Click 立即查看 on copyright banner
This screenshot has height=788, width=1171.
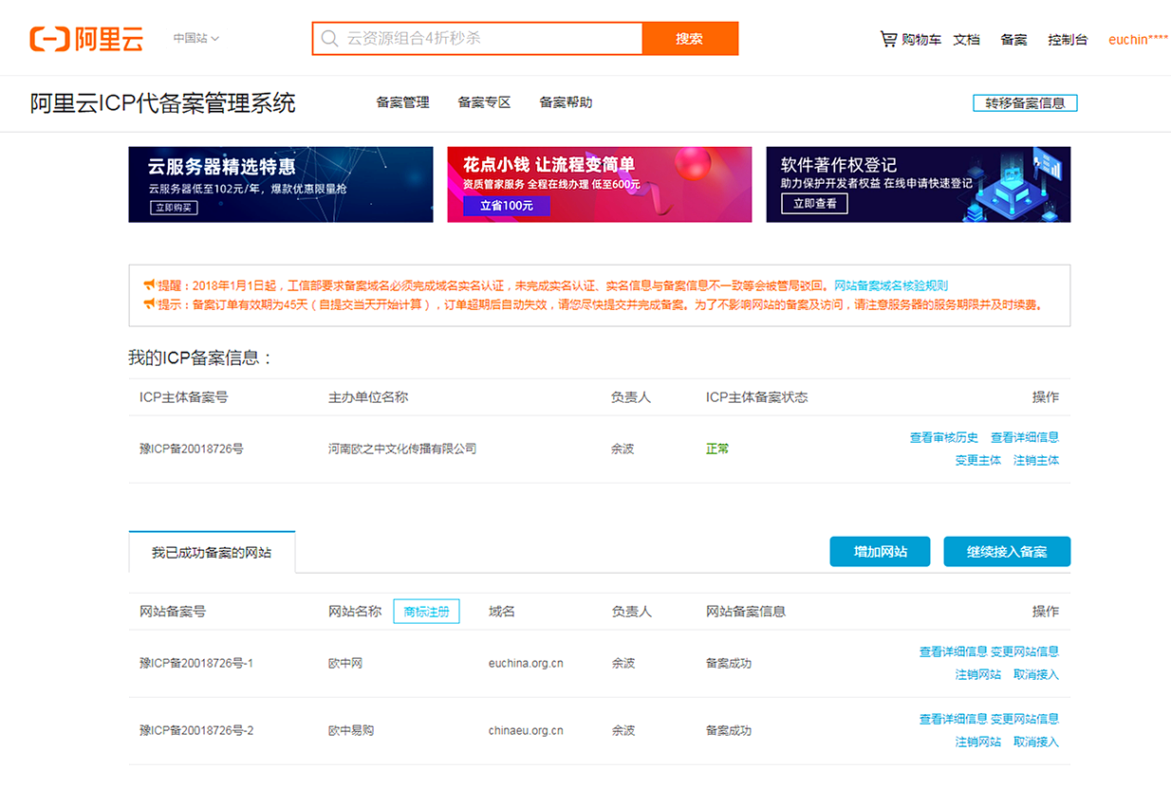tap(814, 204)
